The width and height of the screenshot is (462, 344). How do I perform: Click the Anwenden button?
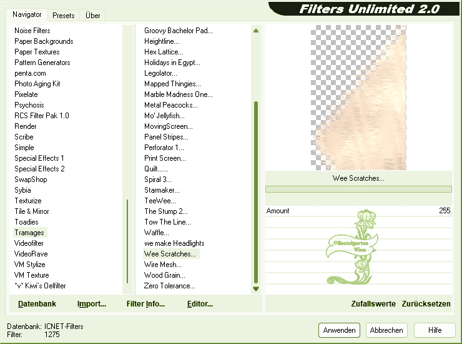tap(339, 330)
